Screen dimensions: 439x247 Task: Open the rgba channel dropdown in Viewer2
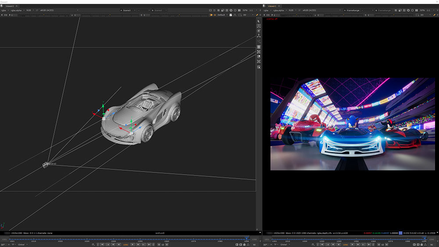pyautogui.click(x=5, y=11)
